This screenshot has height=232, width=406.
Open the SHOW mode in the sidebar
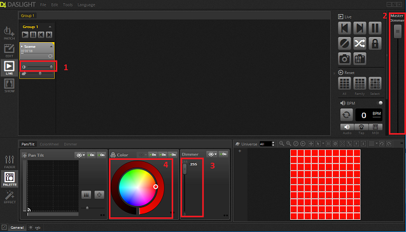coord(9,86)
